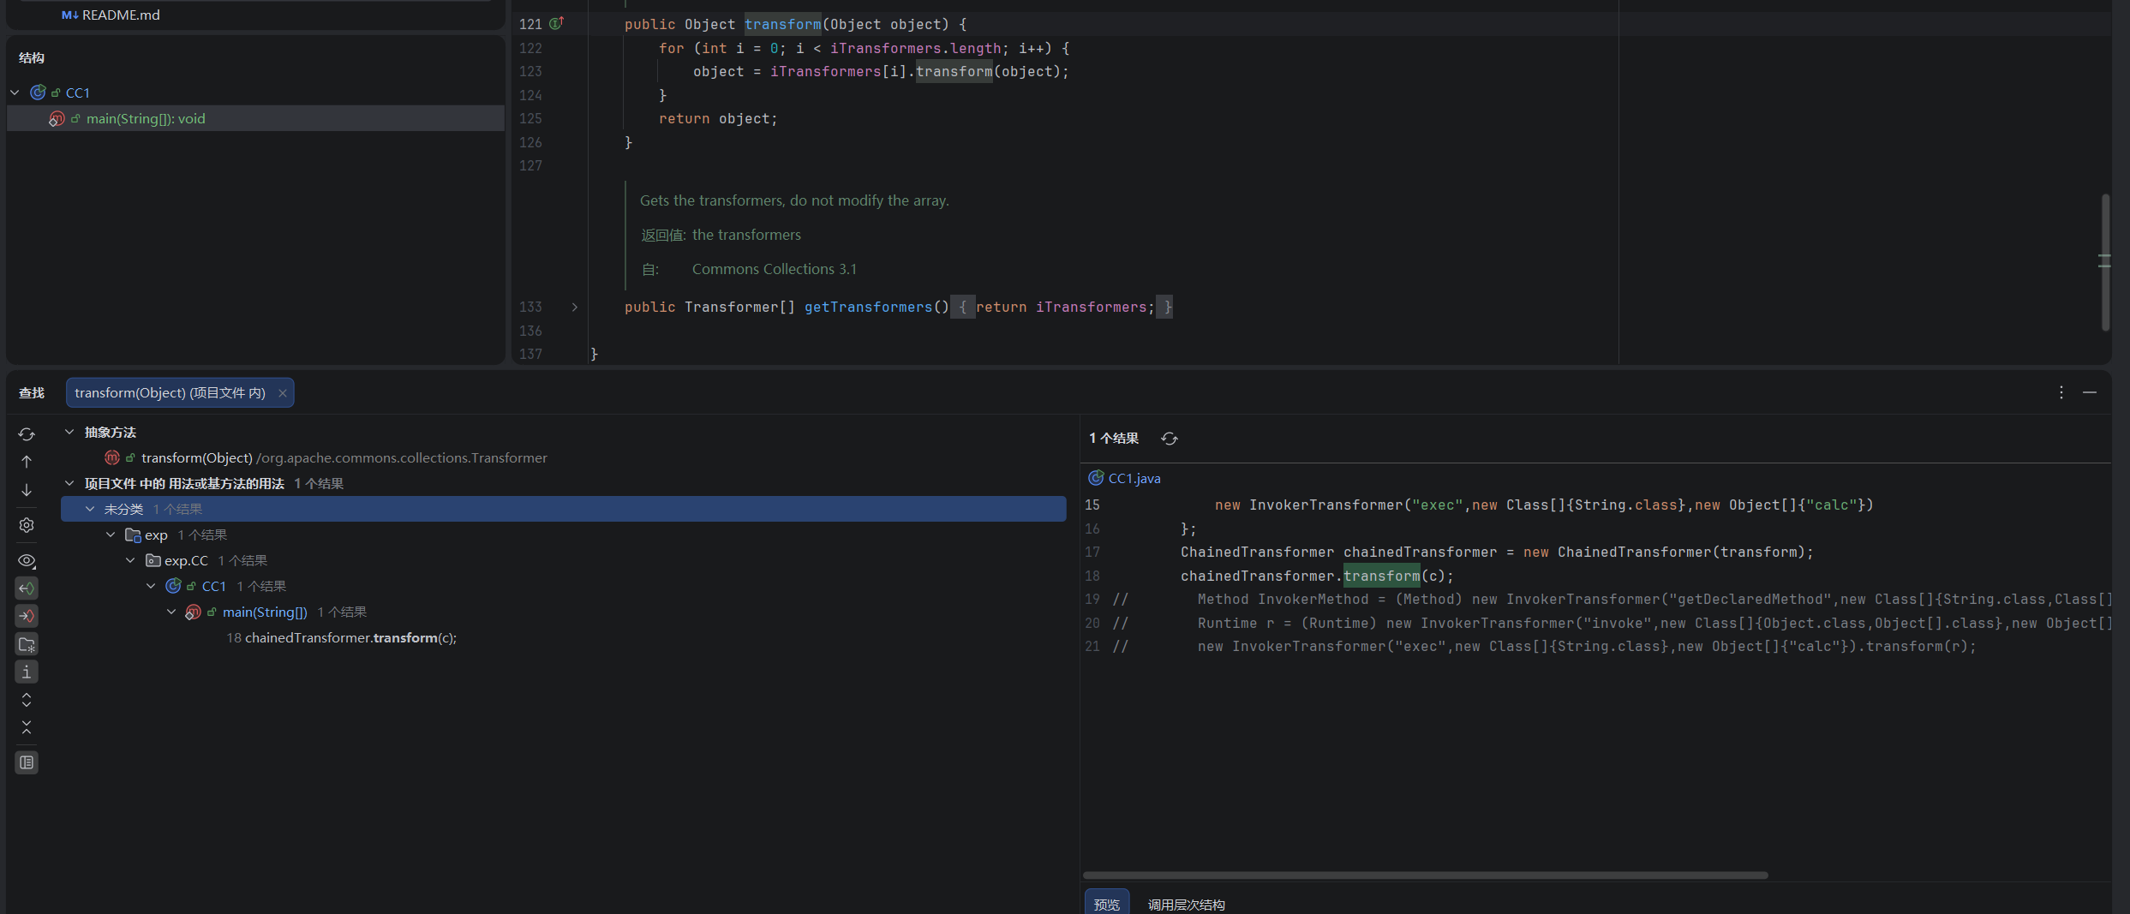This screenshot has height=914, width=2130.
Task: Select CC1 class node in Find results
Action: [213, 586]
